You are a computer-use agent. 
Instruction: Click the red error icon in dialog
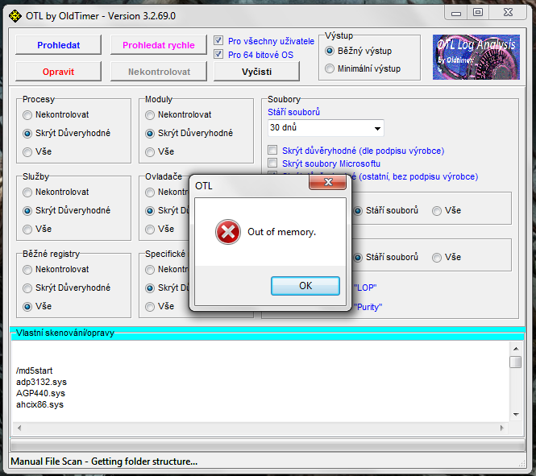[227, 232]
